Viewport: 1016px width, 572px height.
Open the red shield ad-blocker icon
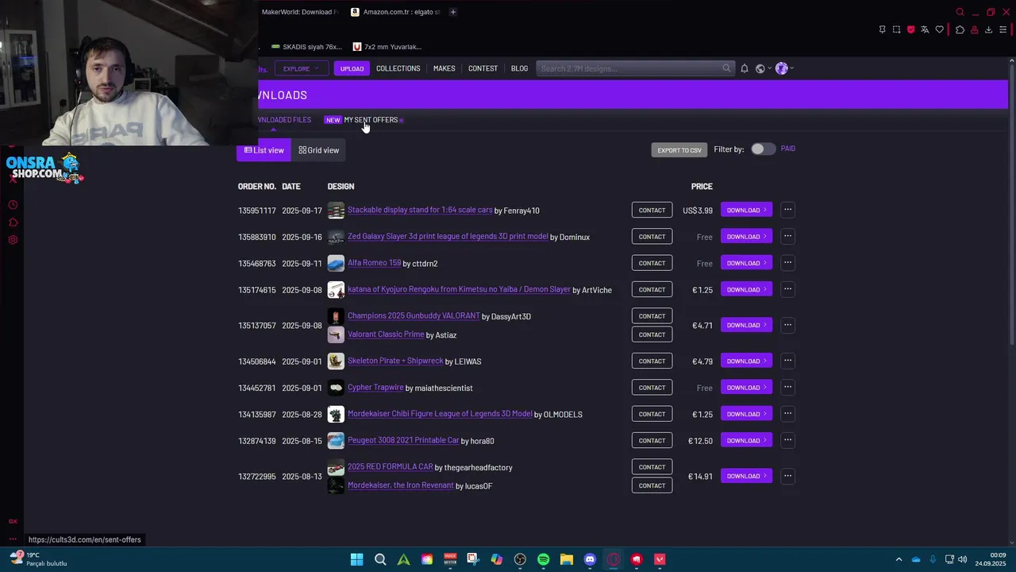(910, 29)
